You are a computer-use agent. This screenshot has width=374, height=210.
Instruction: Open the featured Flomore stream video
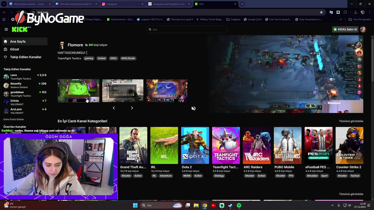(x=285, y=74)
